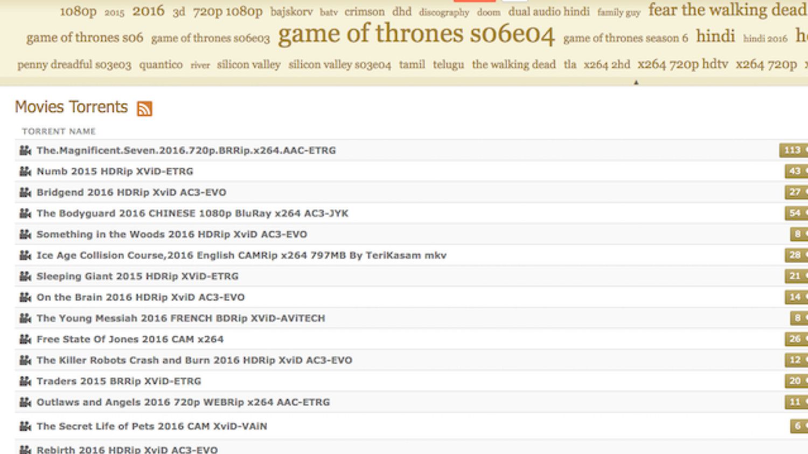Click movie icon beside Bridgend 2016 HDRip

[25, 192]
